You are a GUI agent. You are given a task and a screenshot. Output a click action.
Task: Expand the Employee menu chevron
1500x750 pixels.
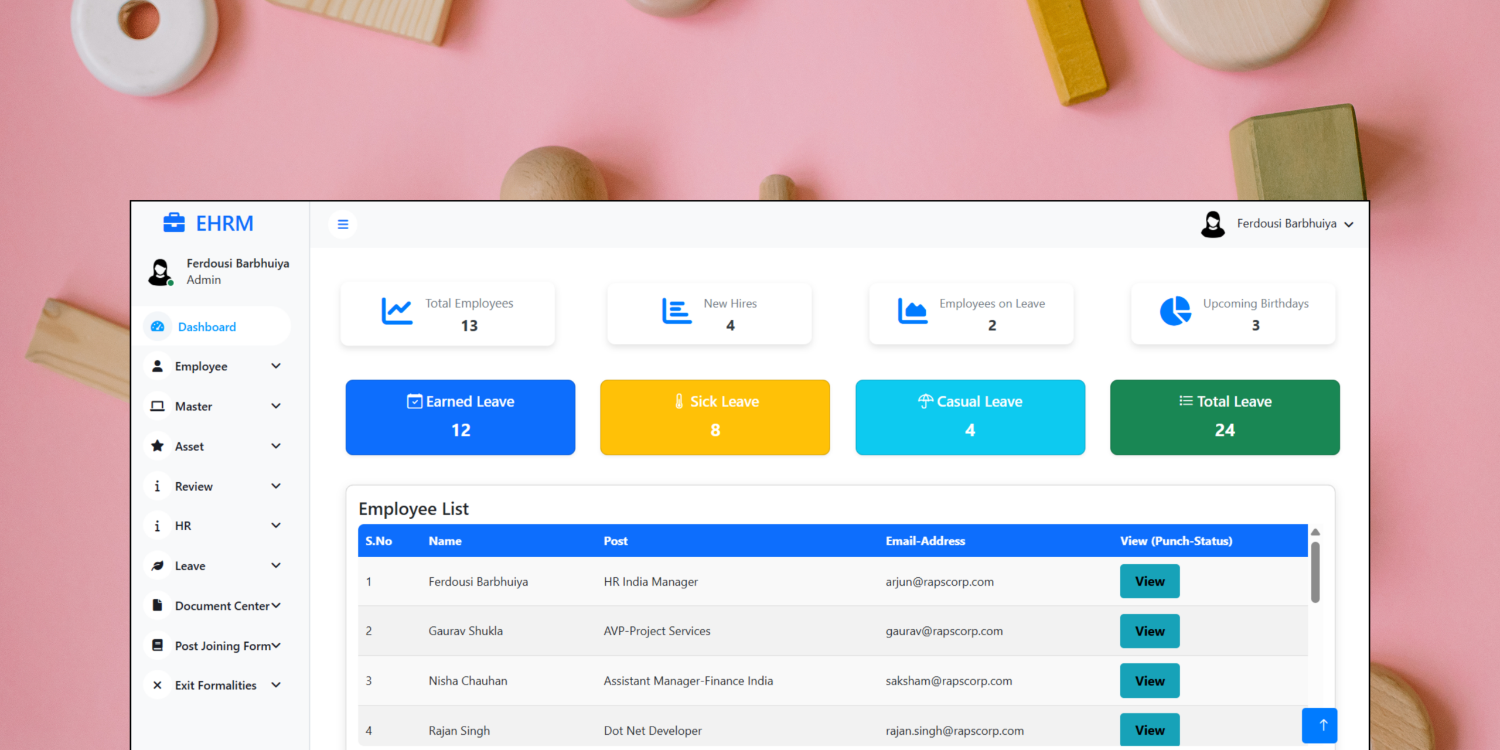276,366
